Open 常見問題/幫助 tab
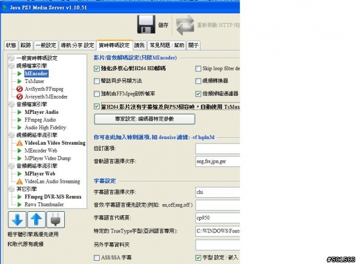358x264 pixels. point(167,45)
